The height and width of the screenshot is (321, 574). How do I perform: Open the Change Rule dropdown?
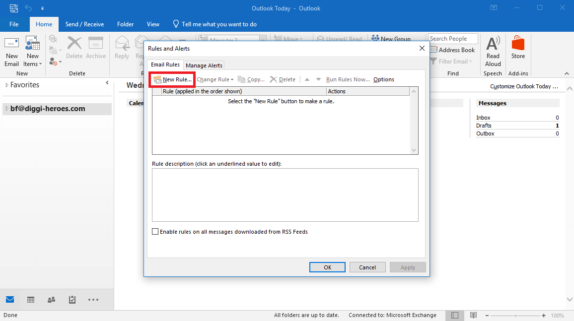(x=215, y=79)
